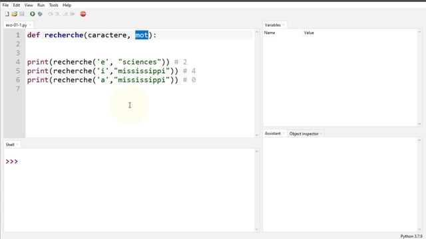Open the File menu
This screenshot has width=426, height=239.
tap(5, 5)
